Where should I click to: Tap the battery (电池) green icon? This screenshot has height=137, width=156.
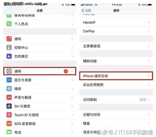click(x=9, y=132)
